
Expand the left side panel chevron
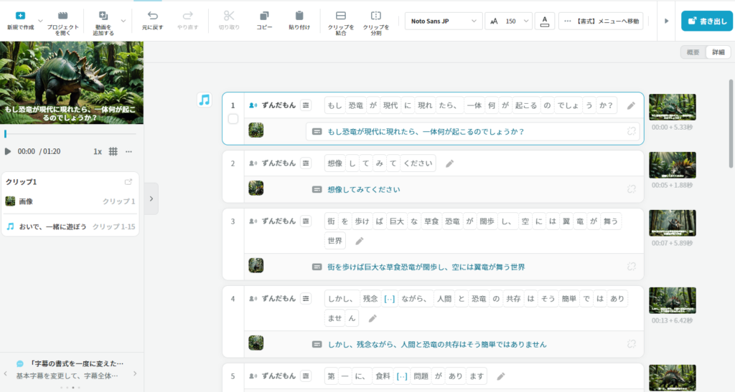point(151,199)
